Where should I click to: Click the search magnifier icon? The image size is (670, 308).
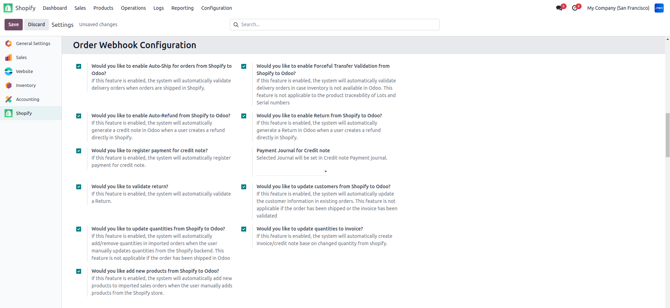(x=236, y=25)
